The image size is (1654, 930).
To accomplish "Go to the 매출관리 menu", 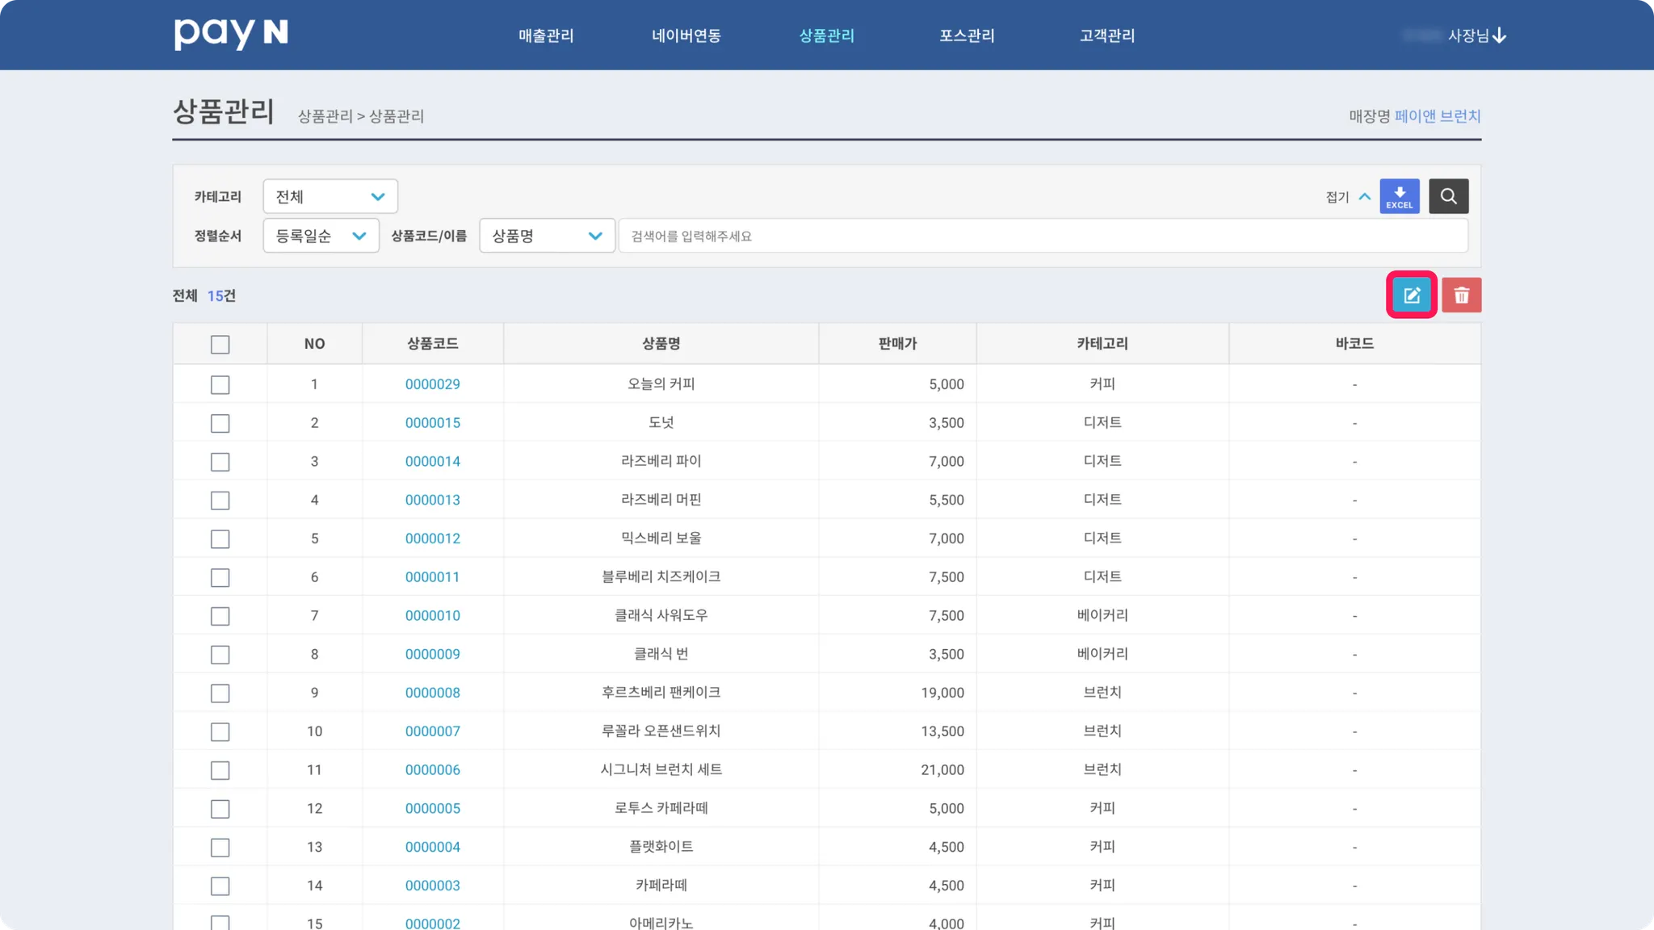I will (x=546, y=36).
